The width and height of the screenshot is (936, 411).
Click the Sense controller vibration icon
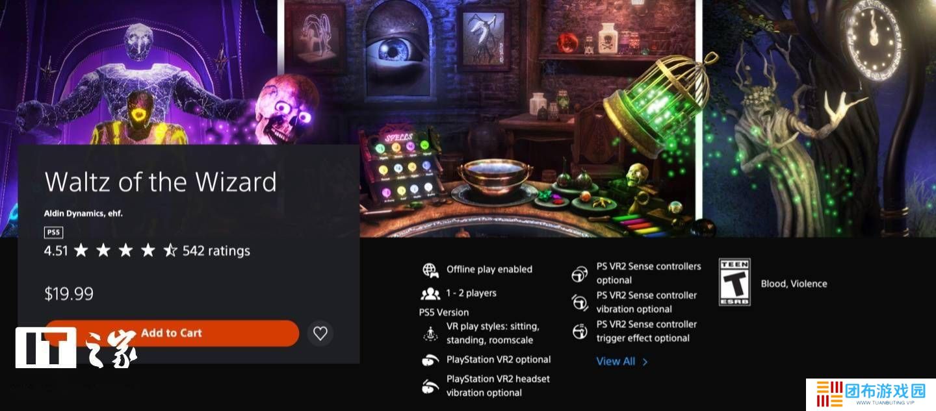(579, 303)
